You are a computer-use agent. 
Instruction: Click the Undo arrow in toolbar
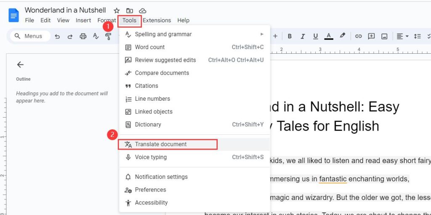(57, 36)
